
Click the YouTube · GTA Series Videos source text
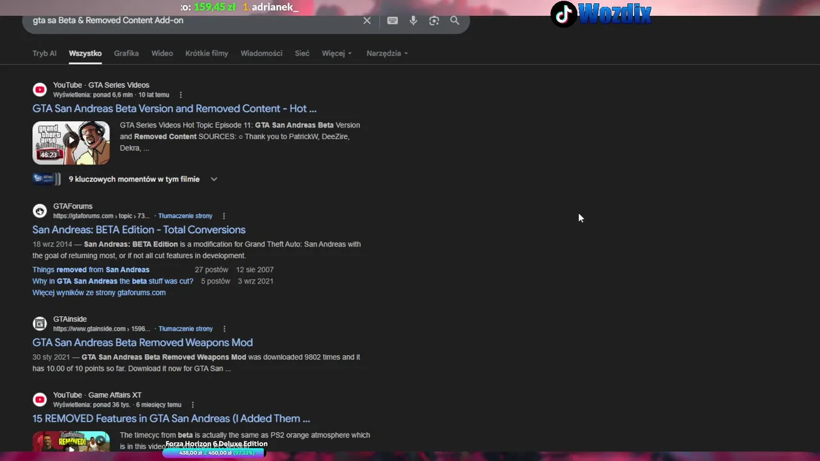tap(101, 85)
